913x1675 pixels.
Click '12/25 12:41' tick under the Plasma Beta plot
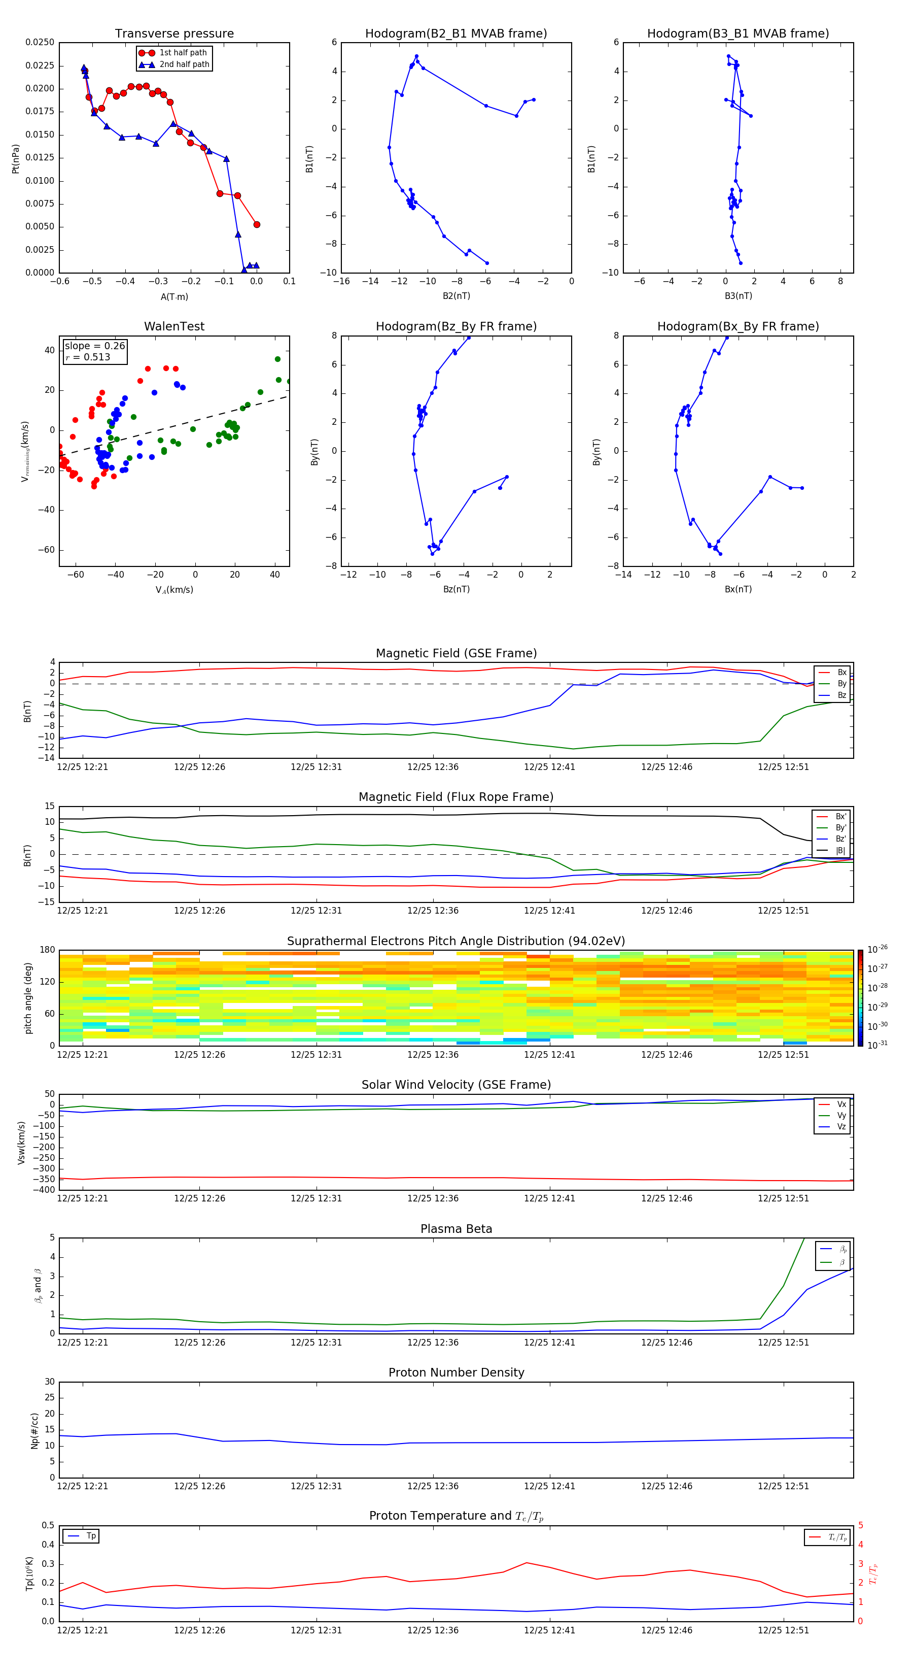[x=550, y=1343]
